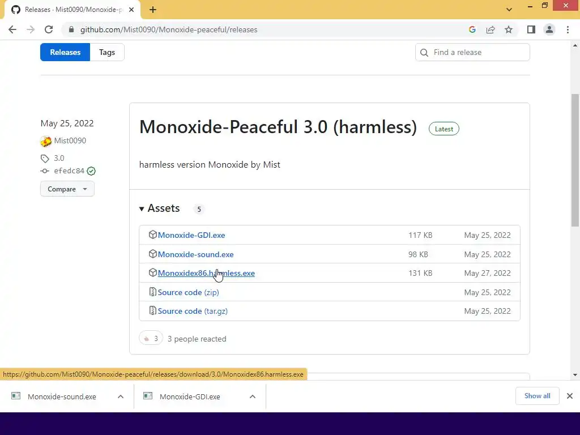
Task: Download Monoxide-GDI.exe
Action: 191,235
